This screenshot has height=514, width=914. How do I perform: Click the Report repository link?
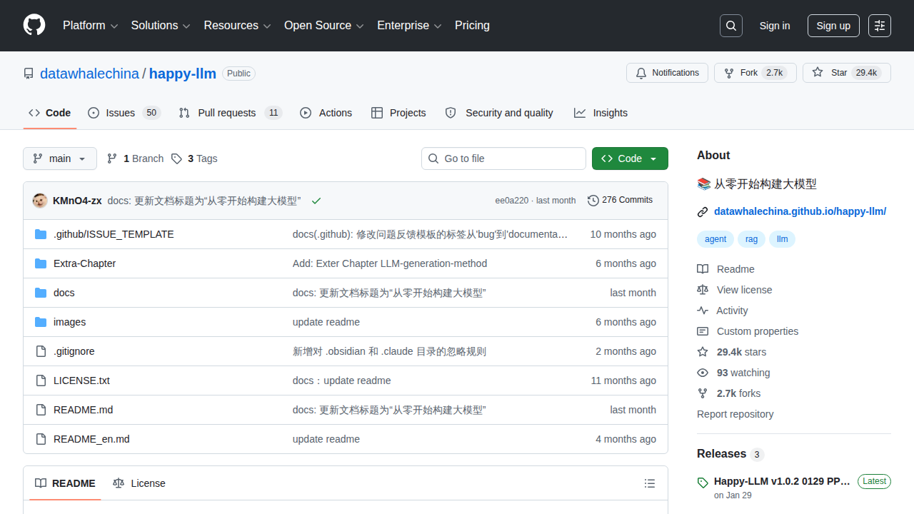click(735, 414)
